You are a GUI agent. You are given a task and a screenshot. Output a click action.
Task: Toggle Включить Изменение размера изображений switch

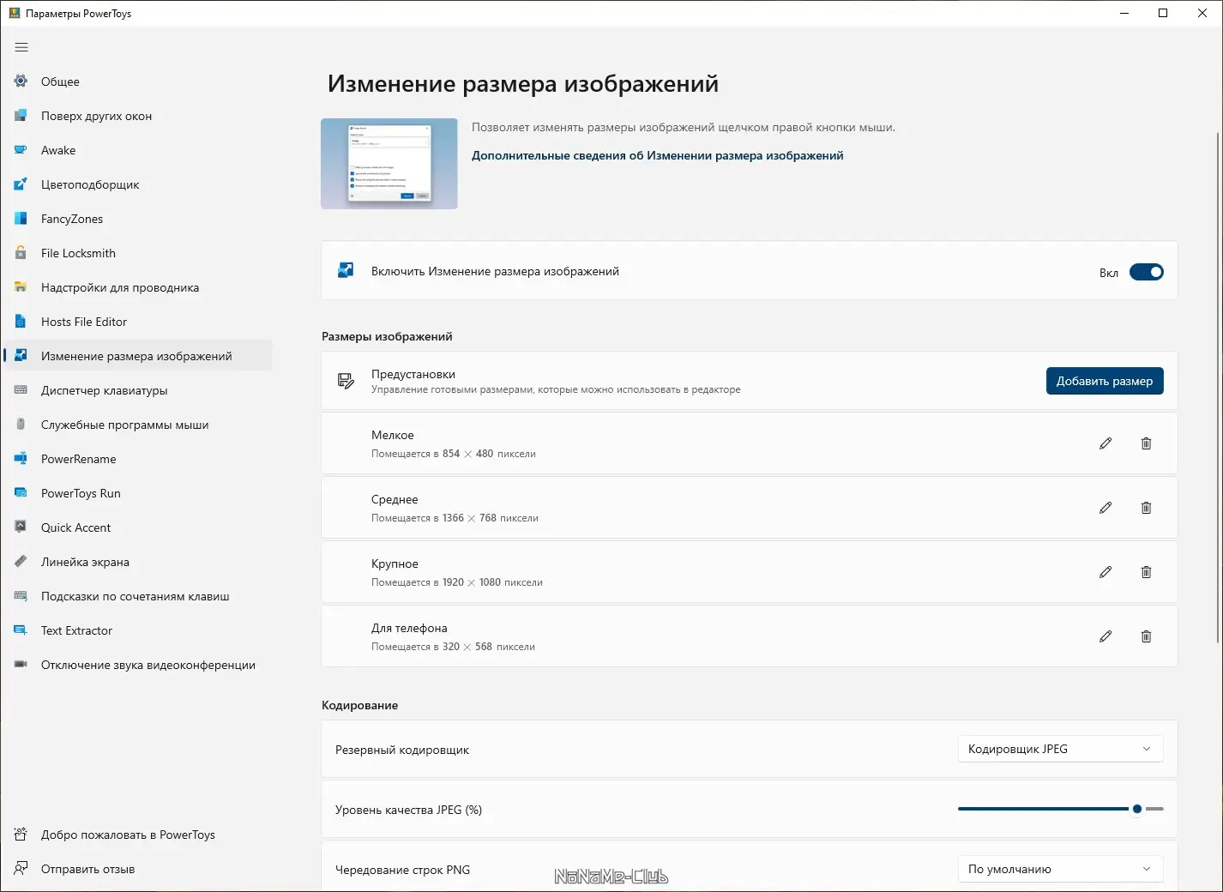point(1146,272)
